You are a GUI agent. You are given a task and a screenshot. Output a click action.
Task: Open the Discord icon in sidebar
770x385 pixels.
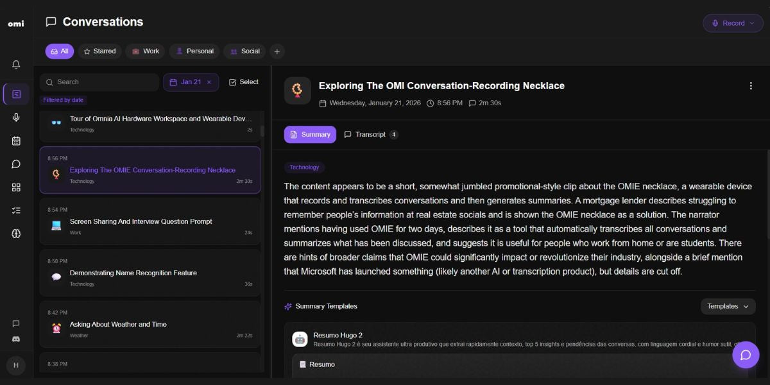pos(16,339)
